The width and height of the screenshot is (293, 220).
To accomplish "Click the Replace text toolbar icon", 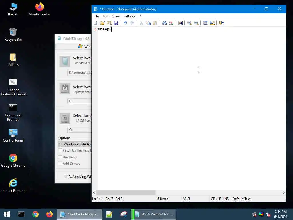I will click(x=171, y=23).
